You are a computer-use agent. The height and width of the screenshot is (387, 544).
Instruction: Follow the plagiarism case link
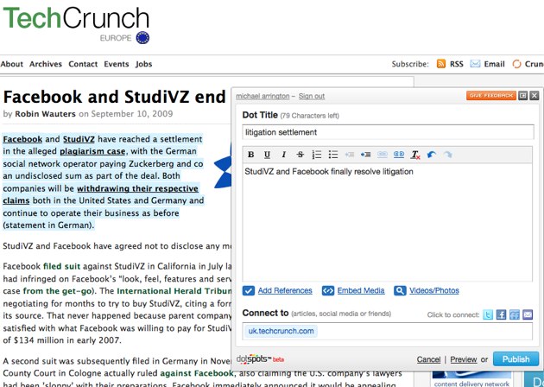click(92, 152)
